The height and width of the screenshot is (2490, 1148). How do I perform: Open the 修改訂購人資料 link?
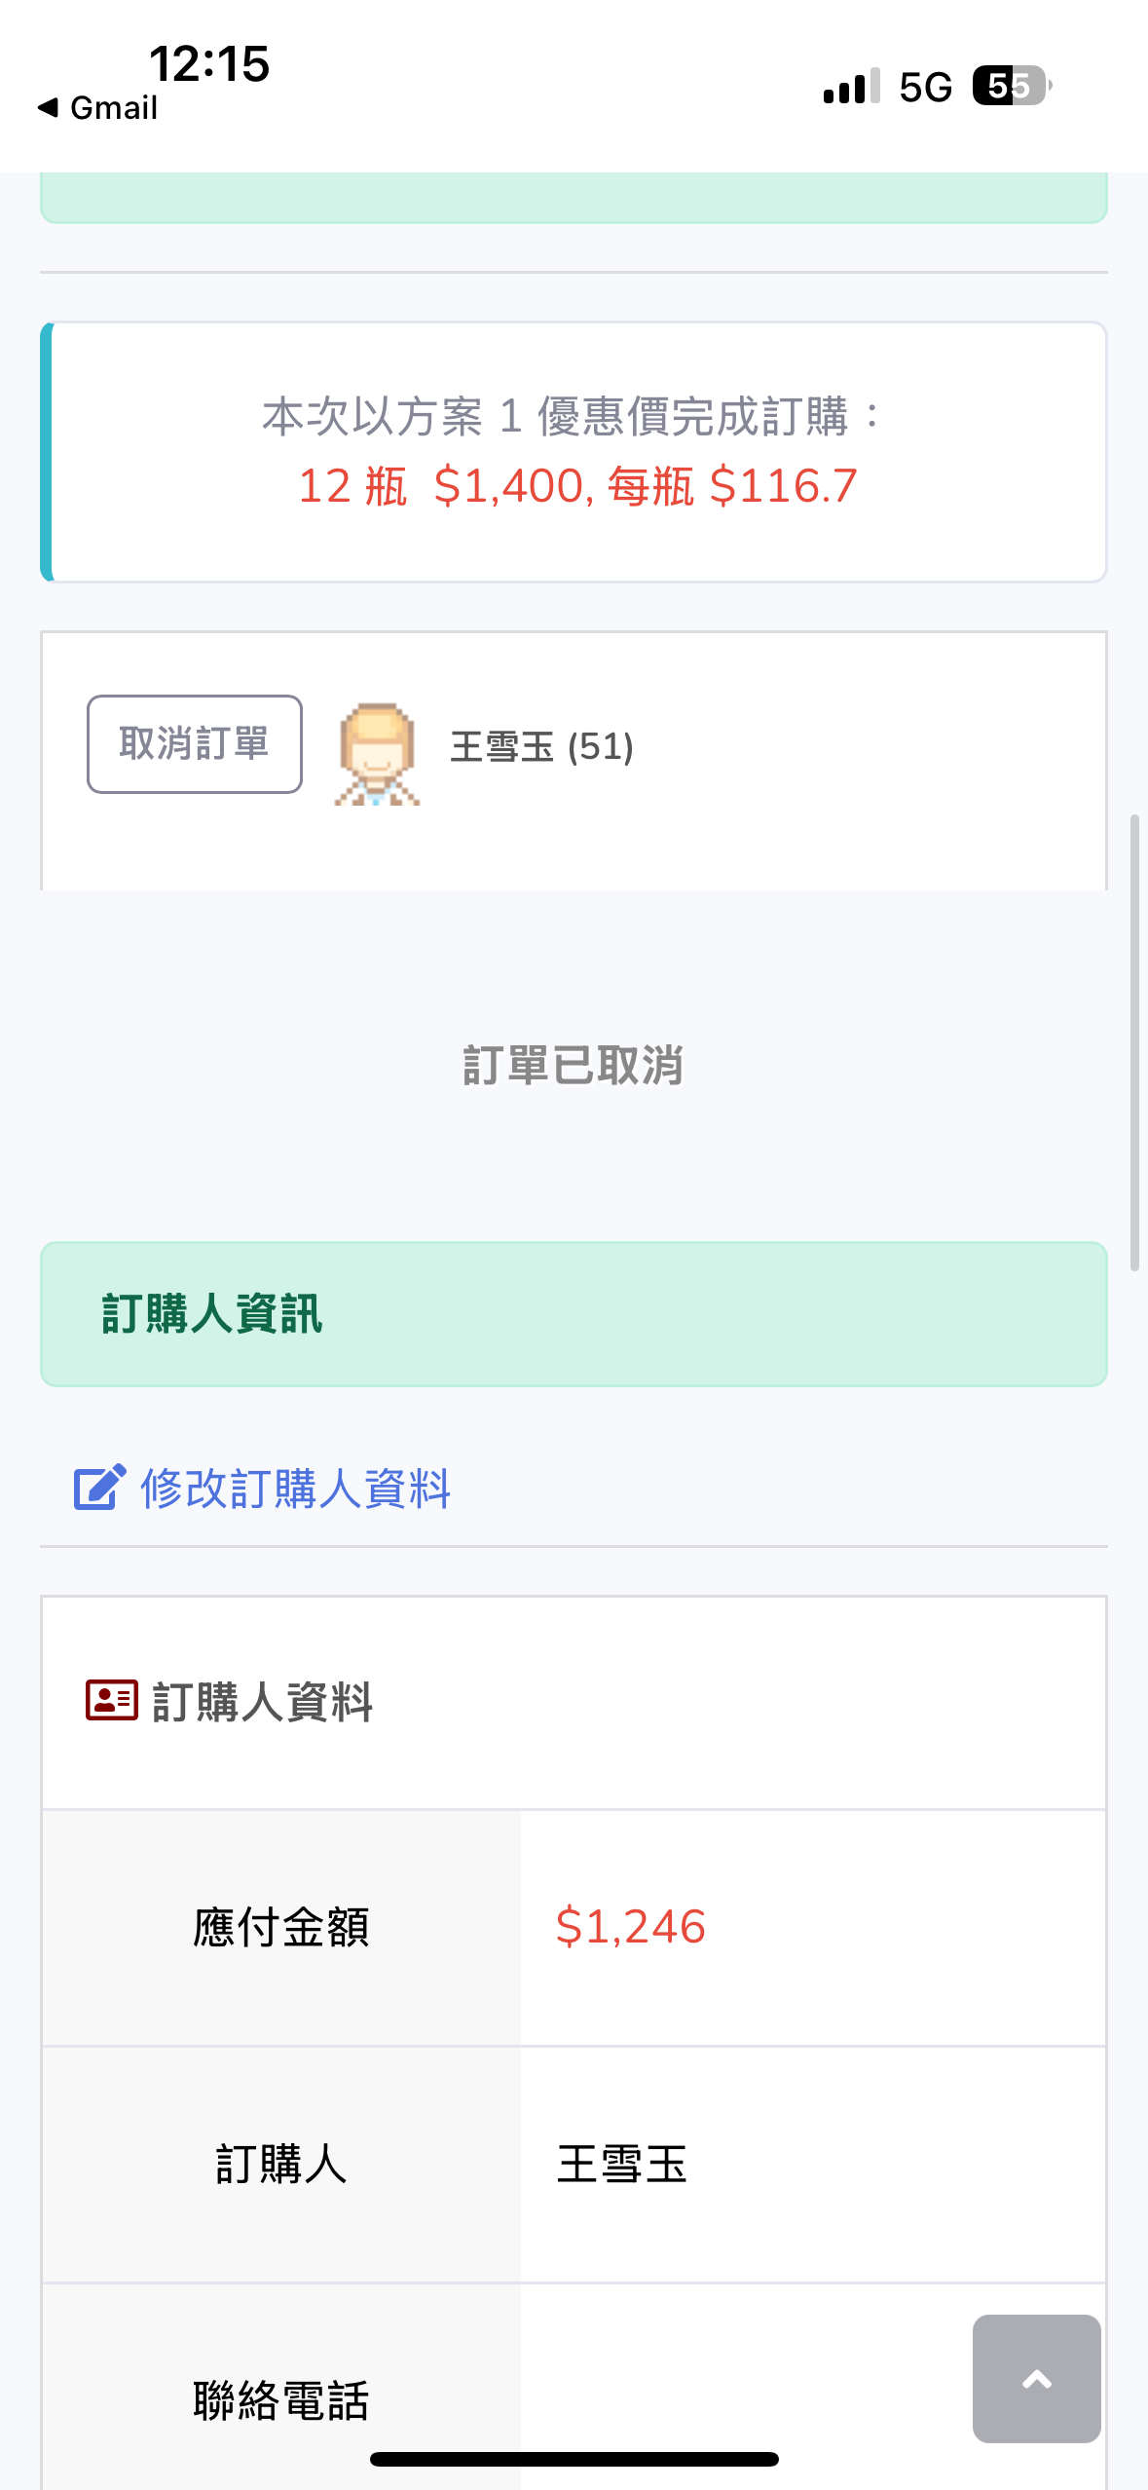(x=295, y=1489)
